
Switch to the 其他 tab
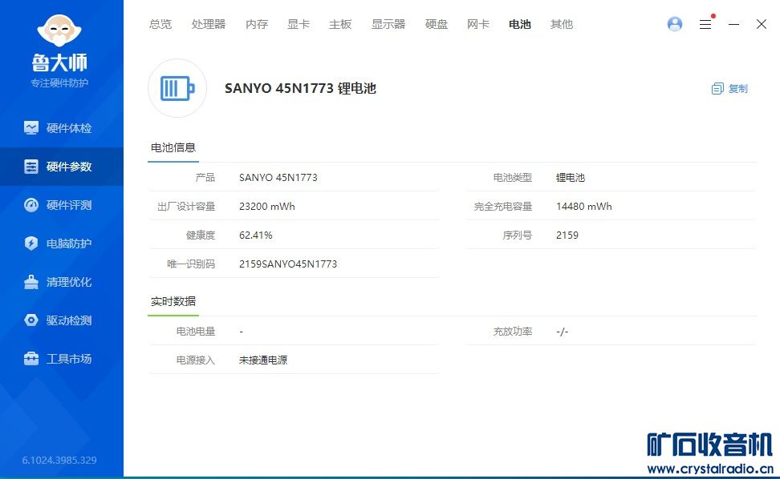coord(562,24)
